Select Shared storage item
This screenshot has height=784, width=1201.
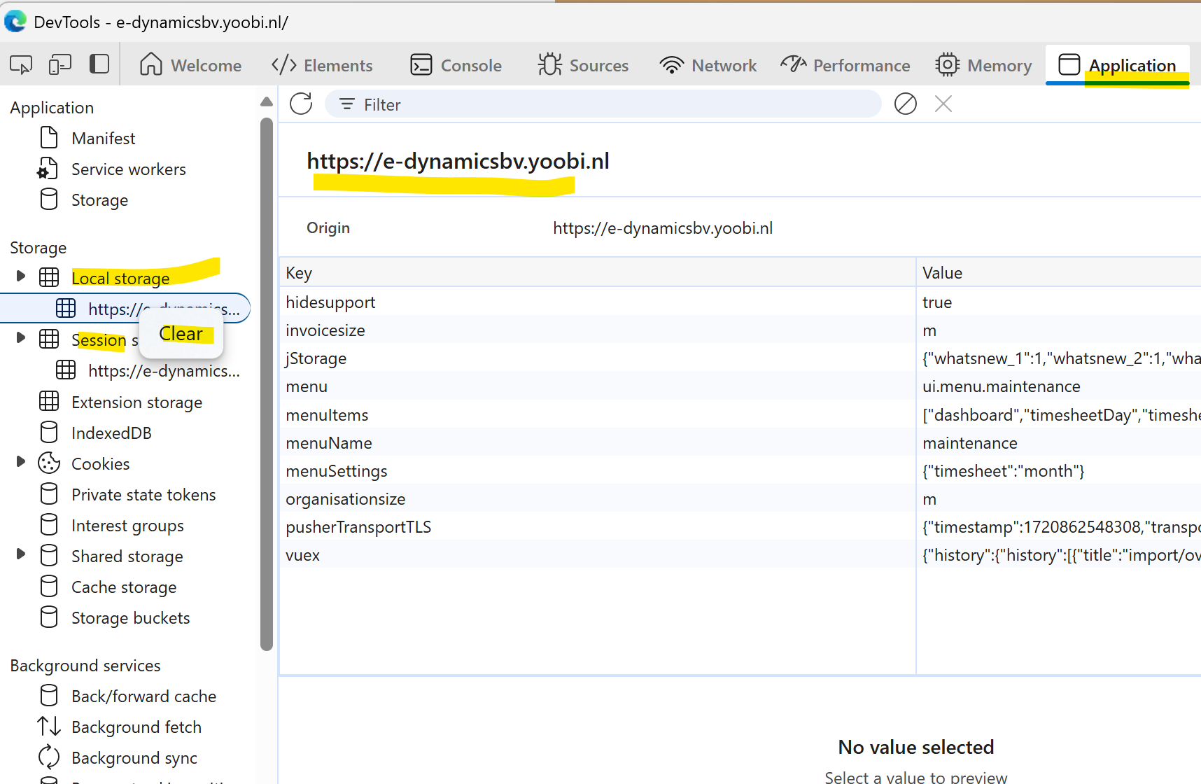coord(127,556)
